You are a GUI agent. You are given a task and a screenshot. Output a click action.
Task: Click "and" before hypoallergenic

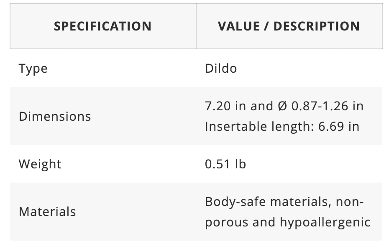(264, 222)
